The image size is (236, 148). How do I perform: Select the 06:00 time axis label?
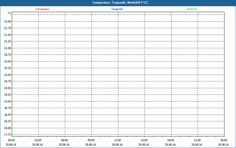coord(64,140)
